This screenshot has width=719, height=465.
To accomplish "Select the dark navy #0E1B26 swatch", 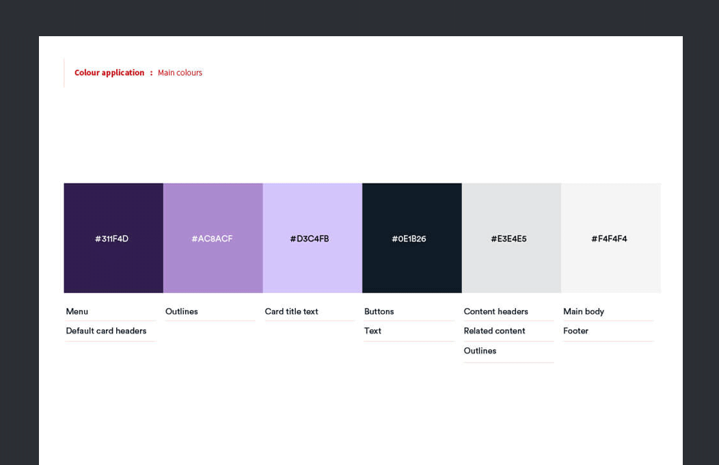I will point(411,238).
